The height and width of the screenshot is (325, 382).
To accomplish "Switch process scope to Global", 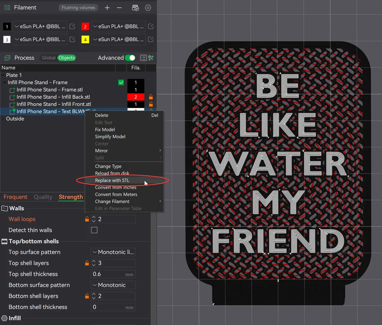I will coord(49,58).
